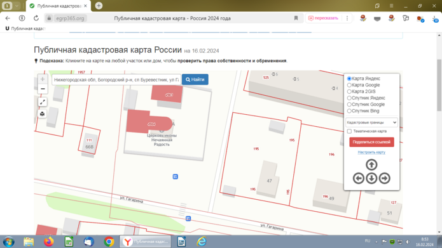Open Настроить карту link

click(x=371, y=152)
